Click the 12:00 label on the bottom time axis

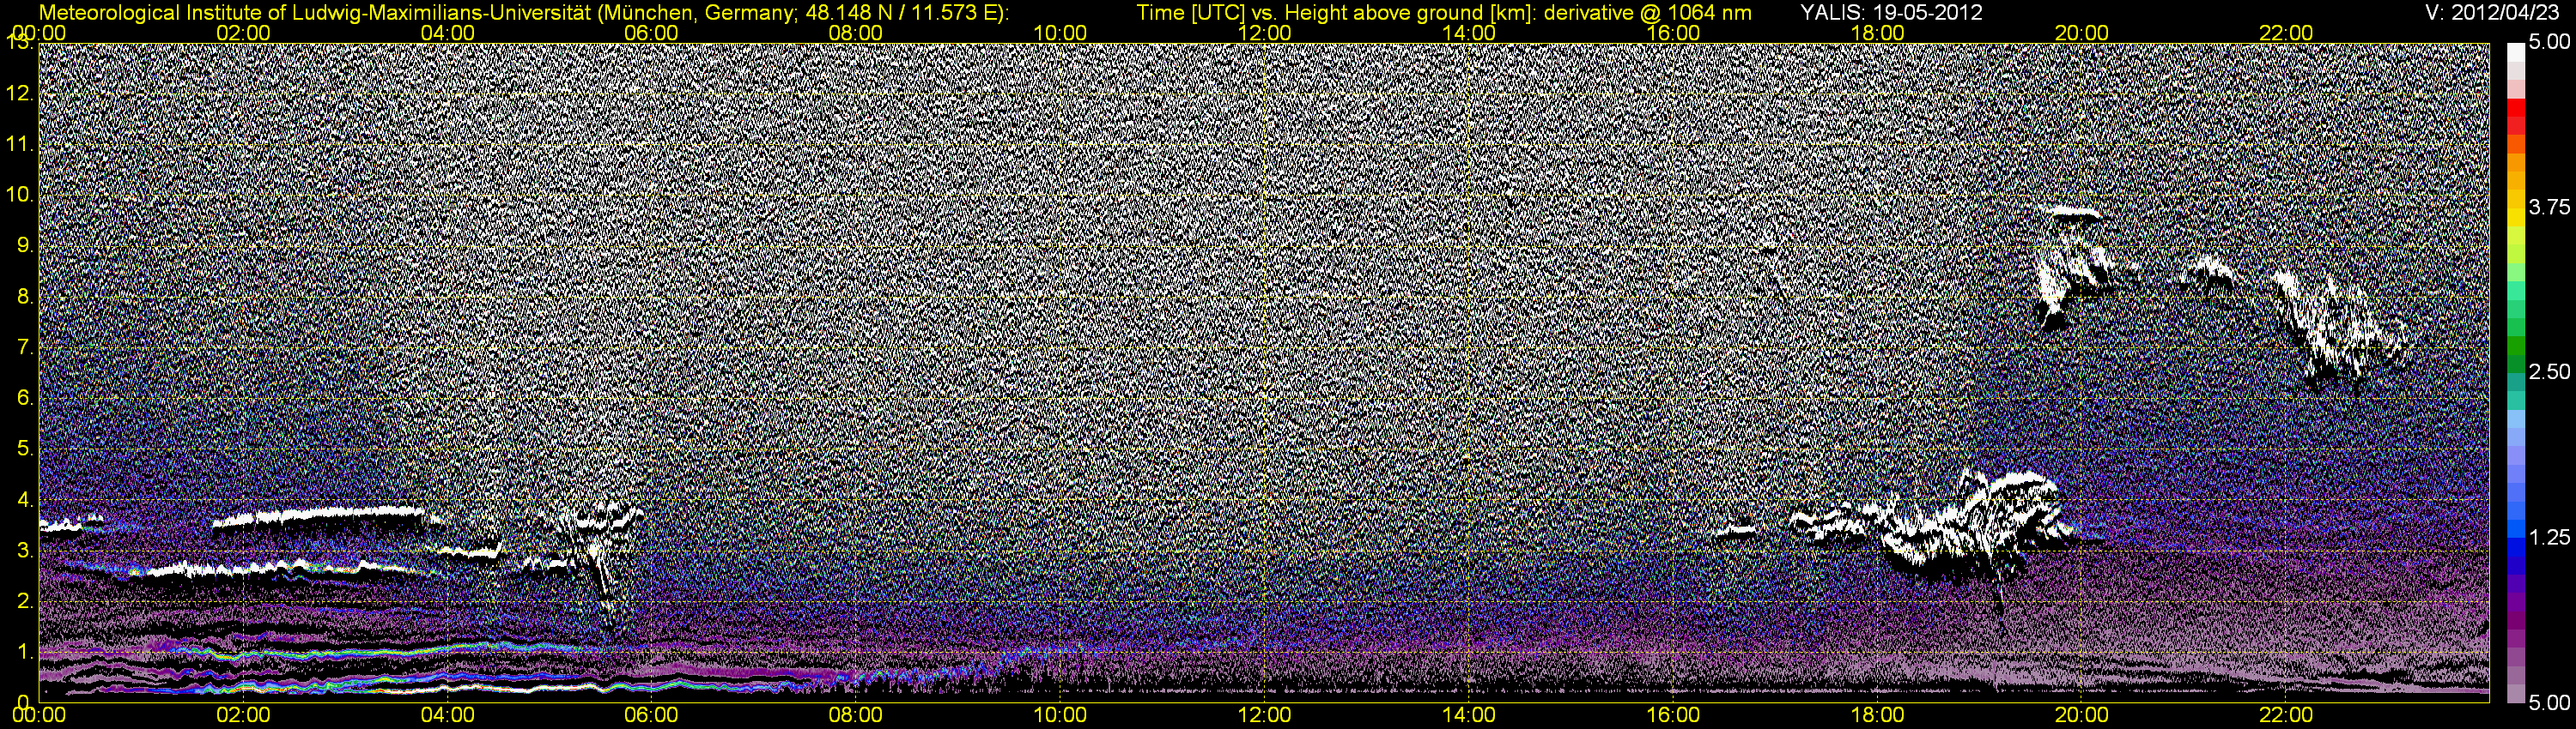coord(1264,715)
